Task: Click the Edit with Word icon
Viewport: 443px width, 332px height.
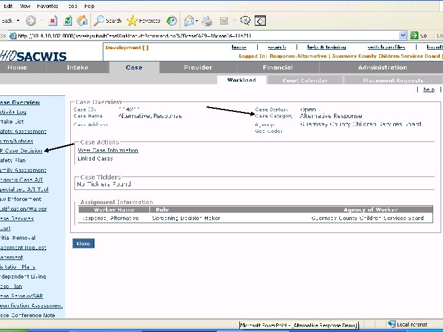Action: tap(224, 21)
